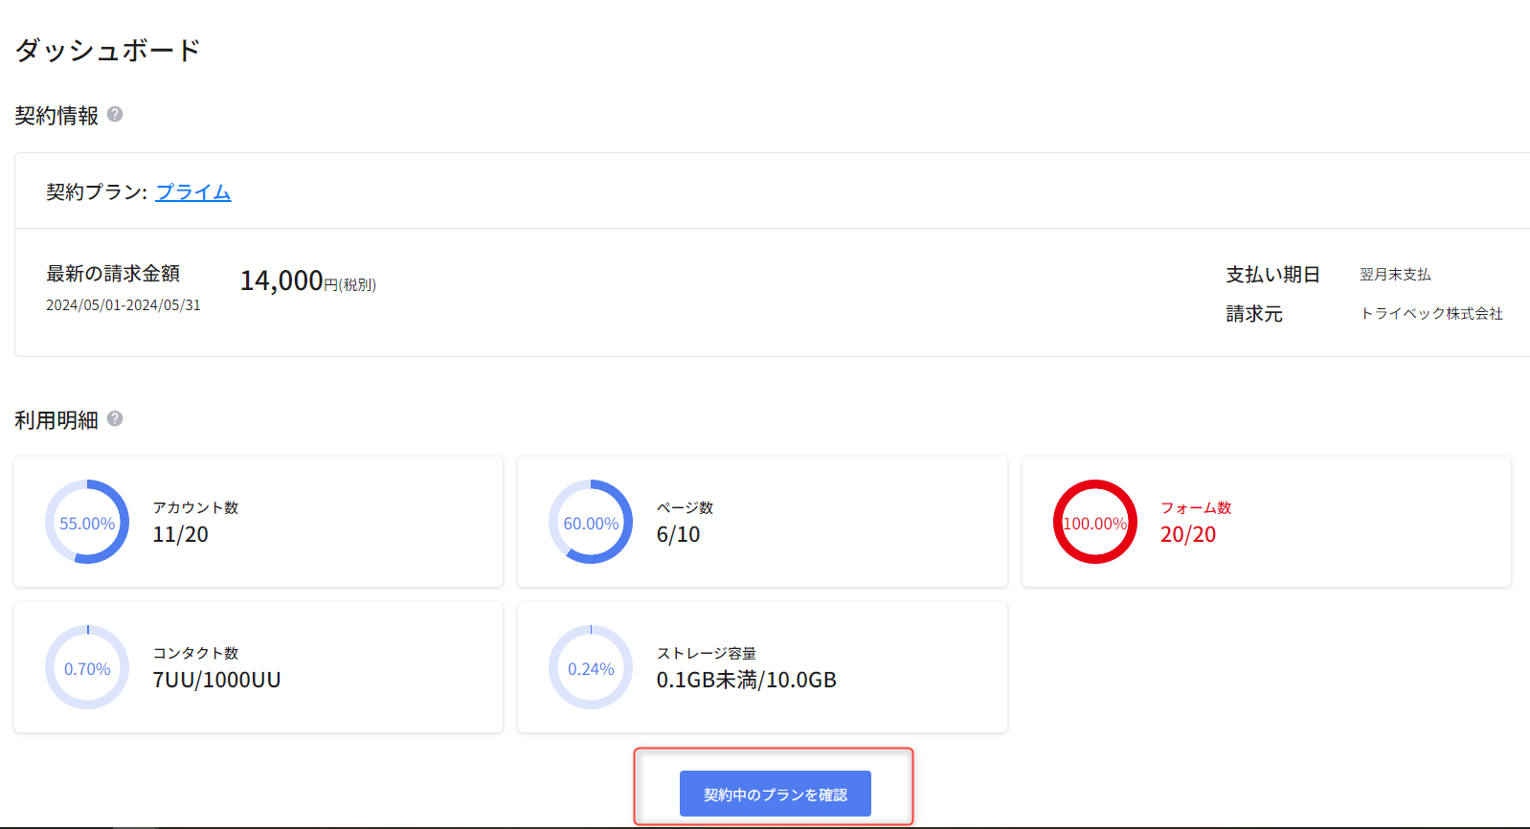This screenshot has width=1530, height=829.
Task: Click help icon beside 利用明細 heading
Action: (x=115, y=418)
